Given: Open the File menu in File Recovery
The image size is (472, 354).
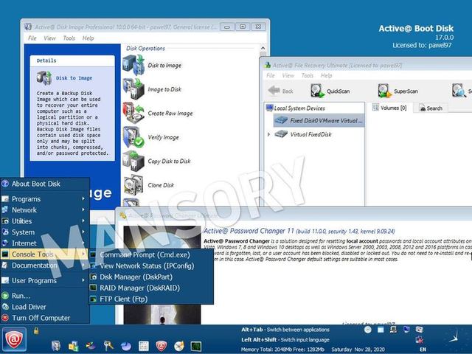Looking at the screenshot, I should tap(271, 75).
